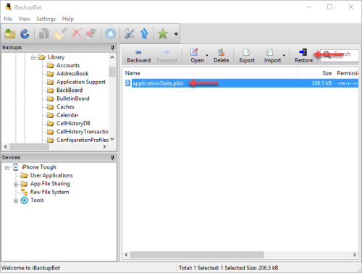Go Backward in file browser
The height and width of the screenshot is (273, 362).
pyautogui.click(x=139, y=56)
